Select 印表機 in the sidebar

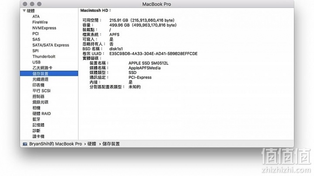[x=38, y=85]
